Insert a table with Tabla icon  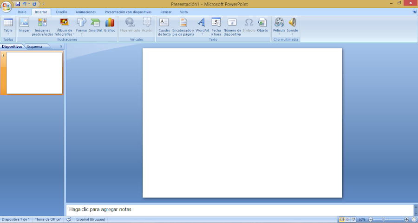(8, 23)
